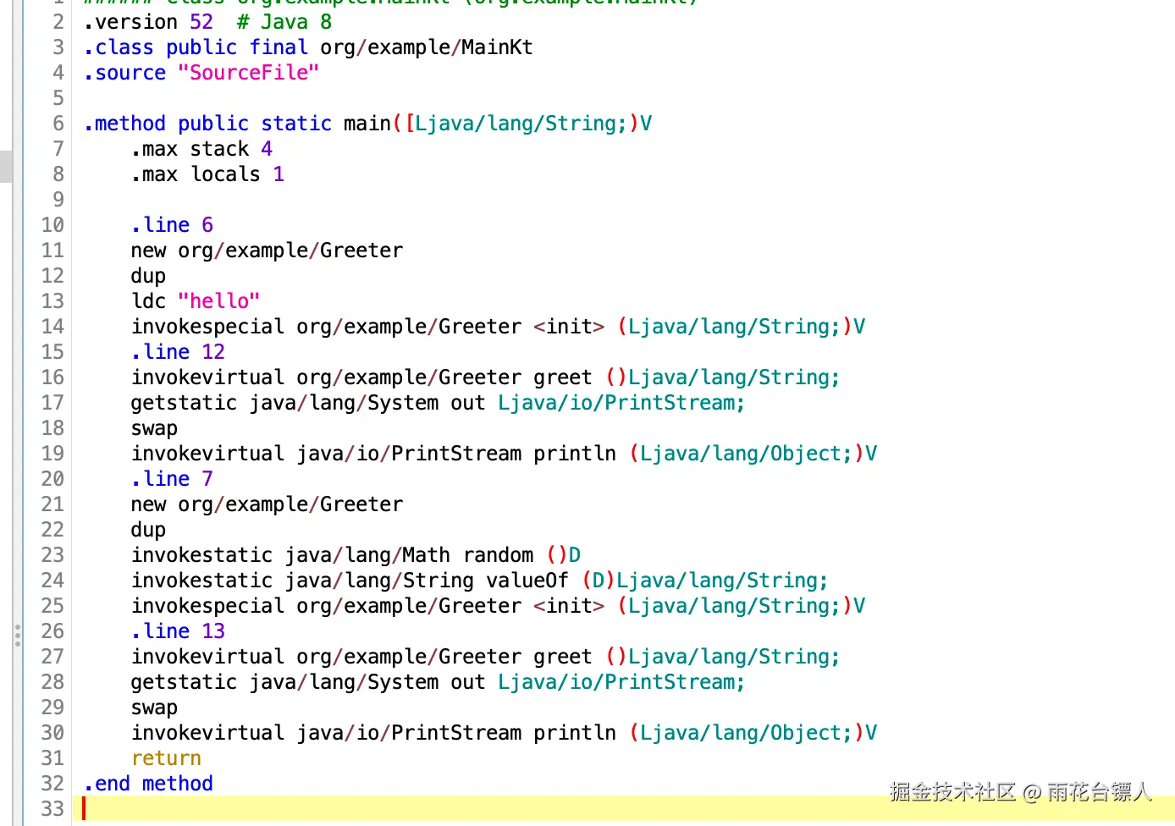Click the "swap" instruction on line 29
The image size is (1175, 826).
click(155, 708)
